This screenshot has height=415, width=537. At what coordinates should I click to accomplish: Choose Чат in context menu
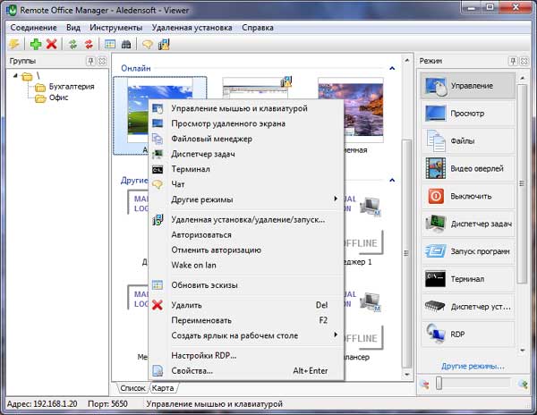[246, 184]
